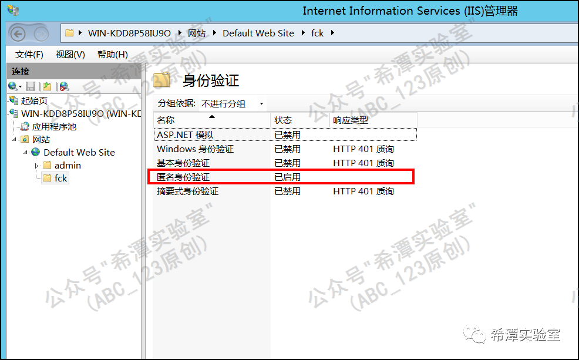Select 起始页 in the connections tree
The image size is (579, 360).
coord(34,100)
